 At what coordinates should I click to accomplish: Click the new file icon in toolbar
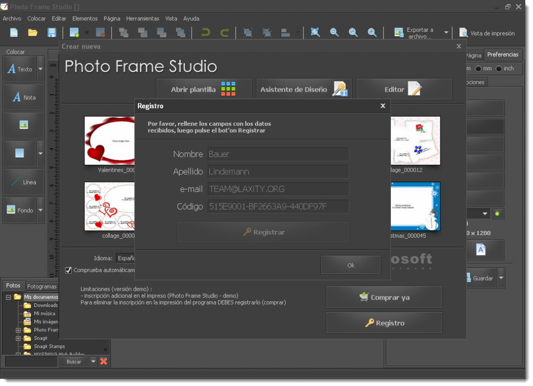[x=14, y=33]
